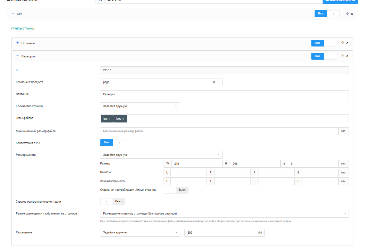
Task: Click the tolerance ± field with 3
Action: (x=313, y=164)
